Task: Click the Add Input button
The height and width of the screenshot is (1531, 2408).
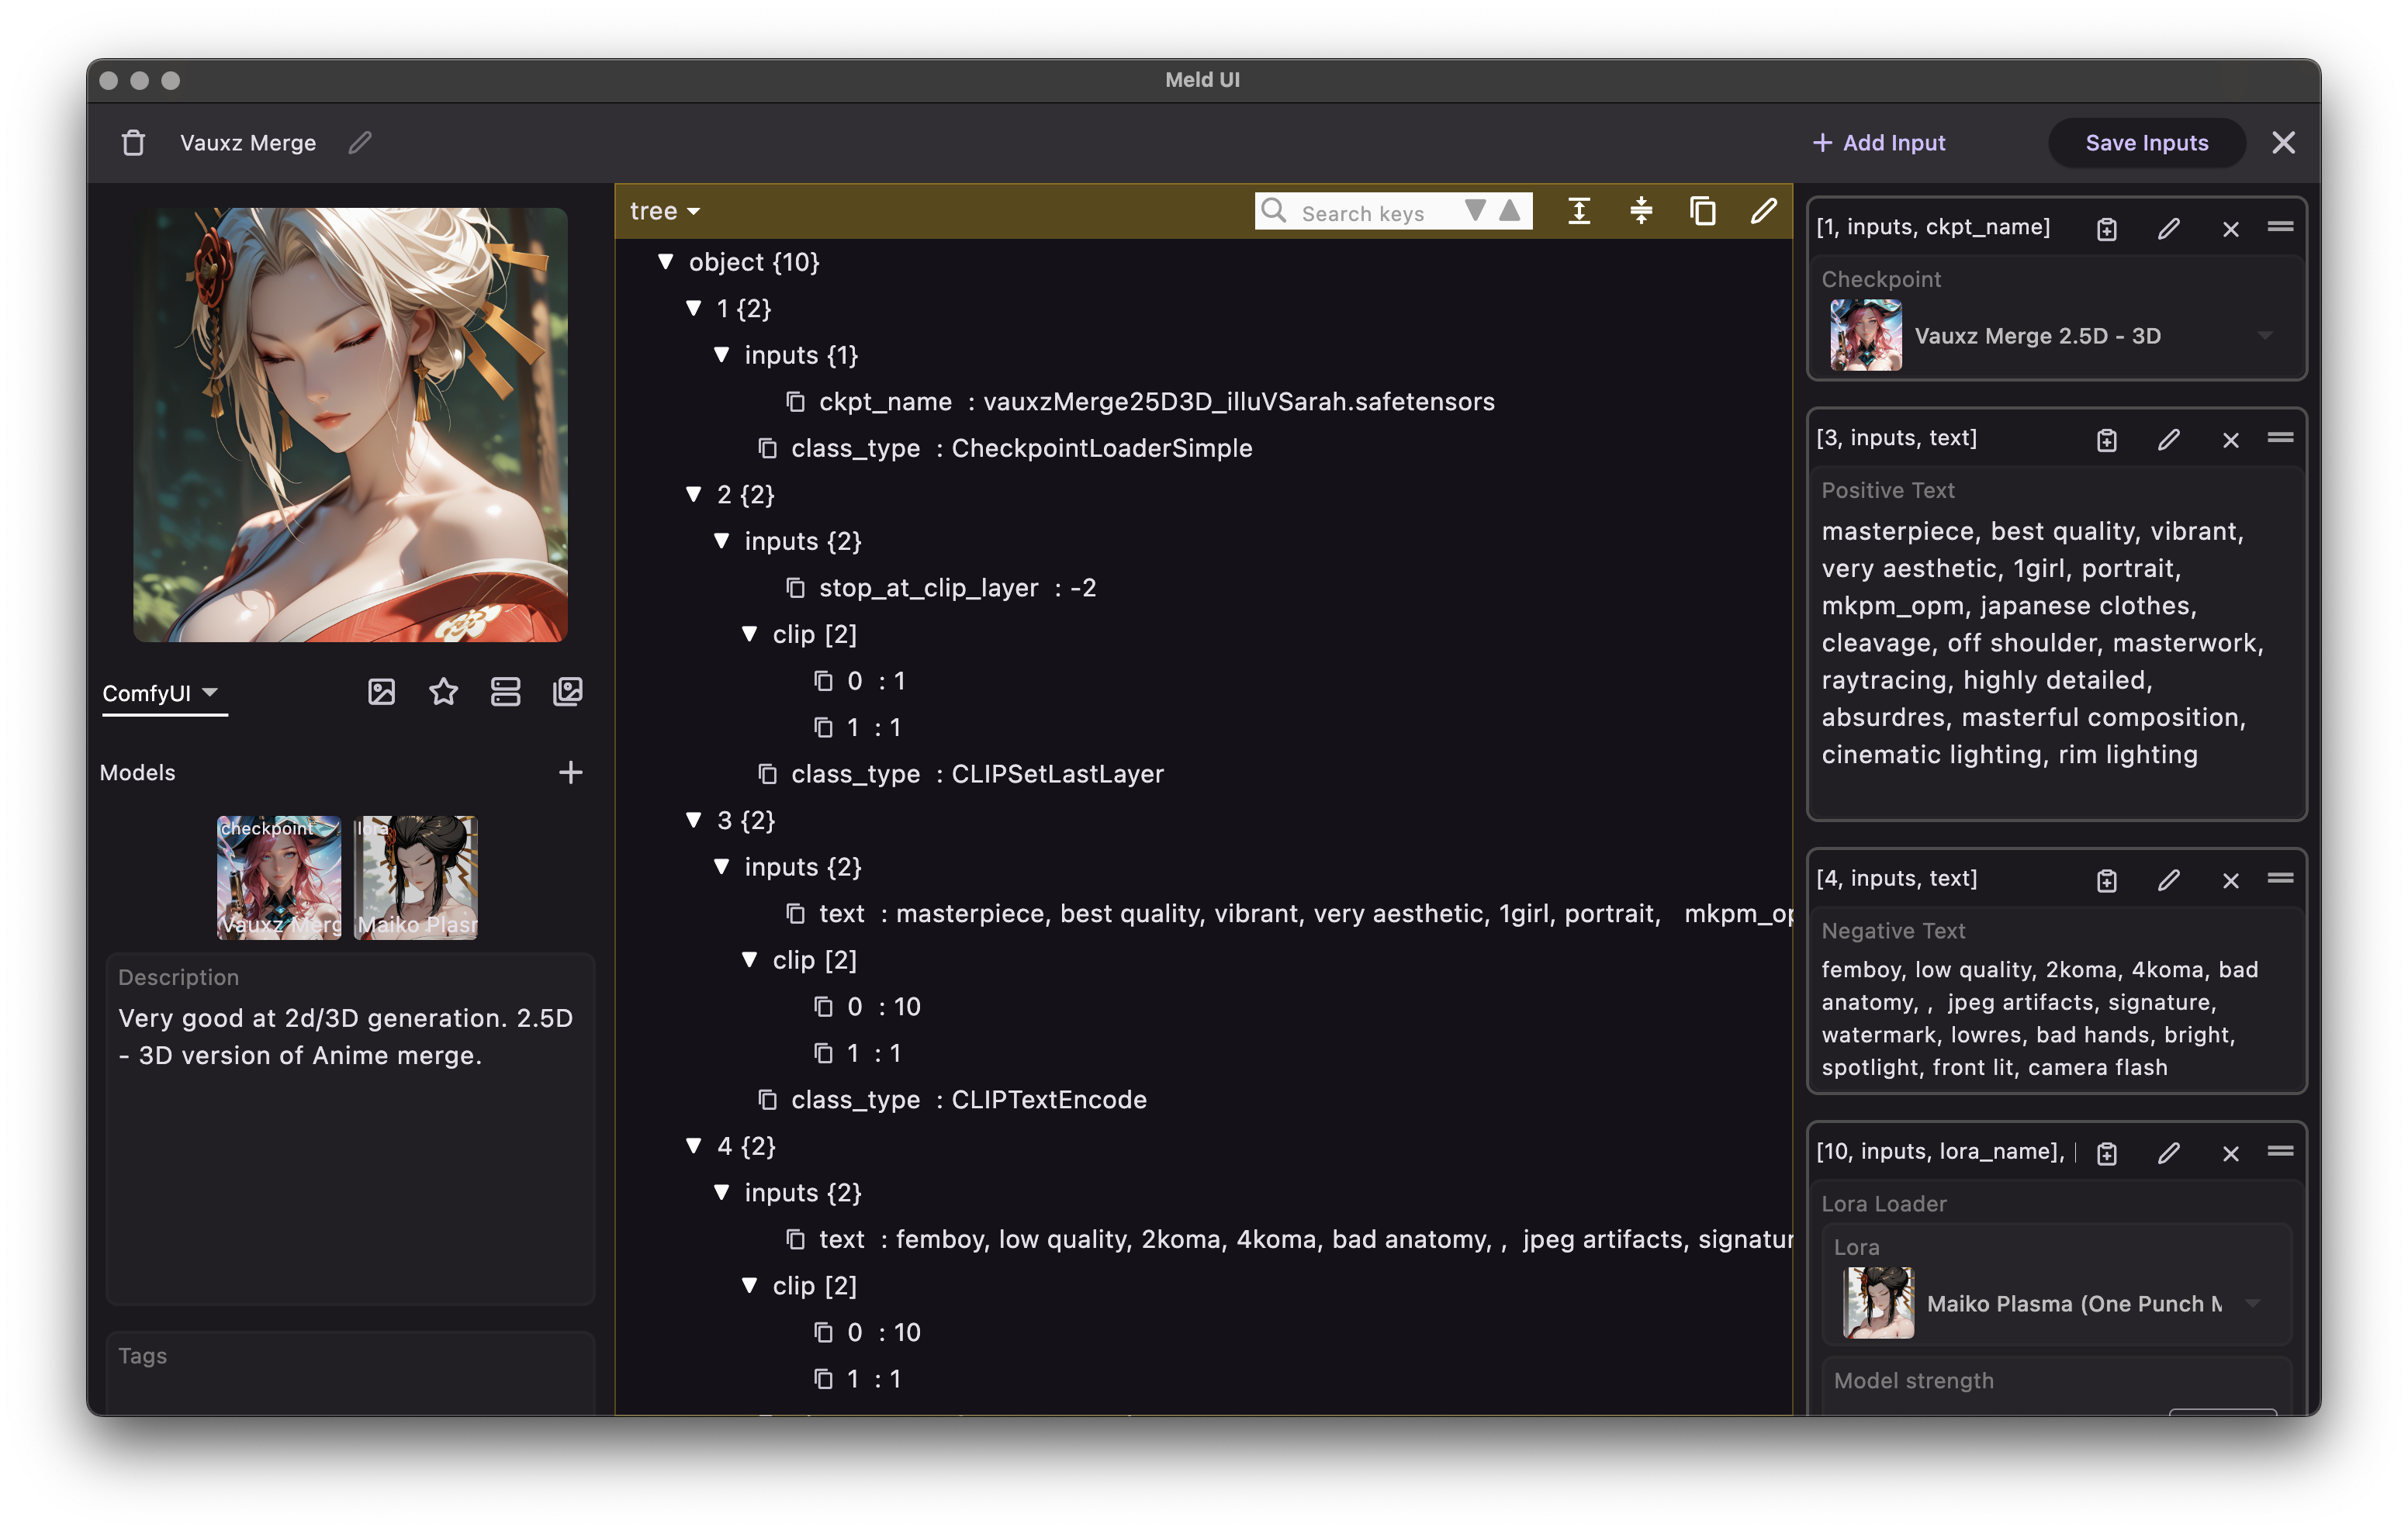Action: coord(1879,143)
